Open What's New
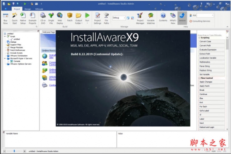This screenshot has height=154, width=231. pos(173,18)
